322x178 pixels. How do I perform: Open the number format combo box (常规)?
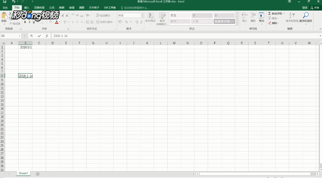131,15
